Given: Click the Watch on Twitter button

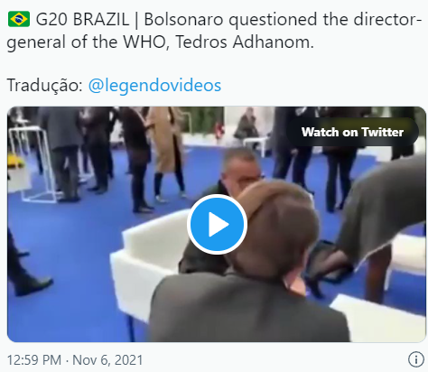Looking at the screenshot, I should coord(352,132).
